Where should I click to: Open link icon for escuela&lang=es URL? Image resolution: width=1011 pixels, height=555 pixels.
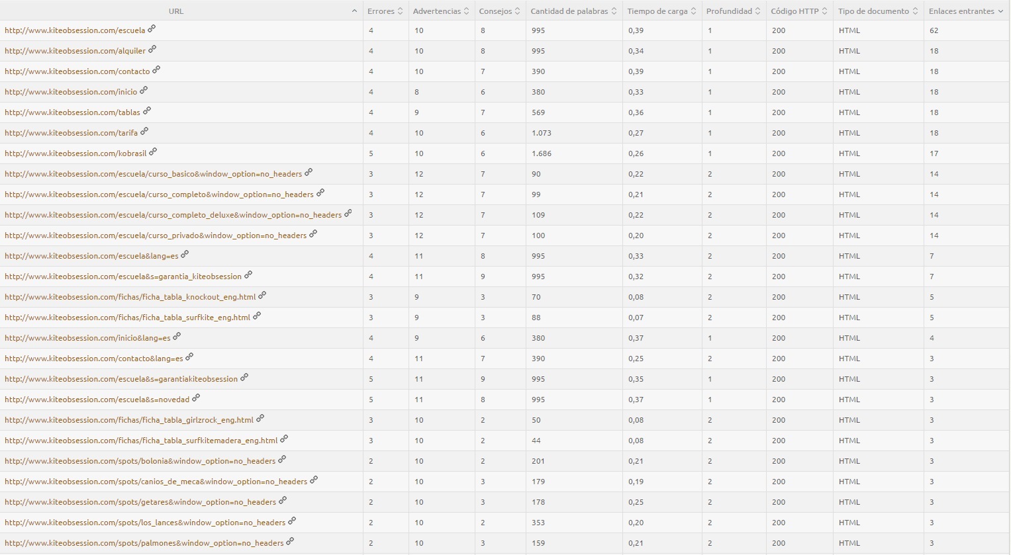click(x=185, y=254)
